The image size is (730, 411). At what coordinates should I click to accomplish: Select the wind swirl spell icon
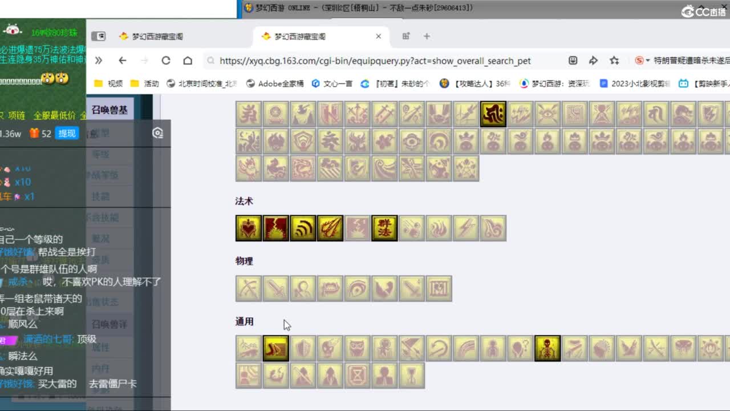pos(493,228)
